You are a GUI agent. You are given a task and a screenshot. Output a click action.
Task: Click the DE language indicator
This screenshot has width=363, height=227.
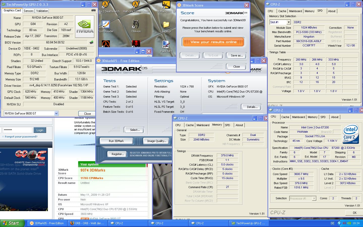pos(332,223)
